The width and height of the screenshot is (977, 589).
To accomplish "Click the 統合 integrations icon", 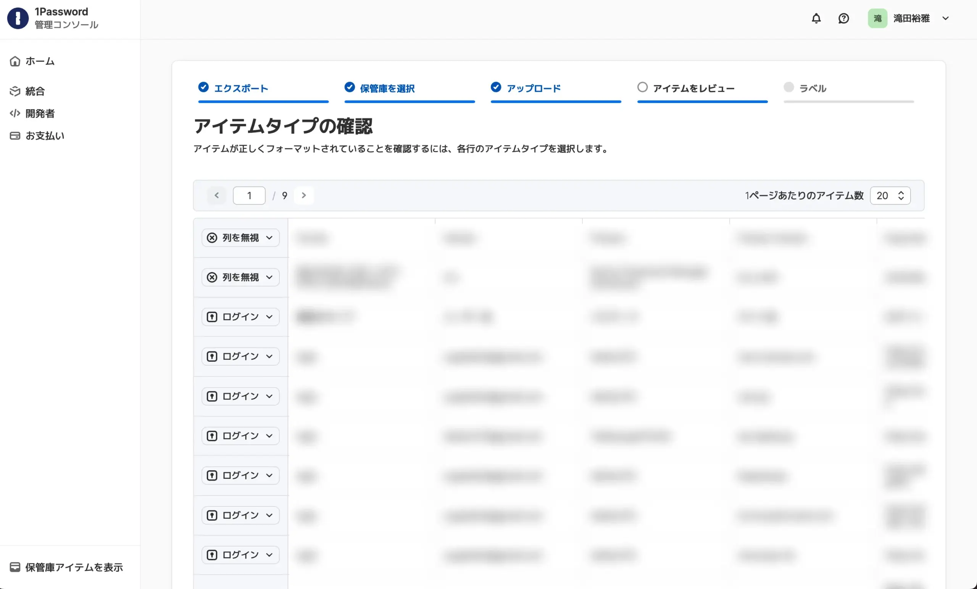I will [x=15, y=91].
